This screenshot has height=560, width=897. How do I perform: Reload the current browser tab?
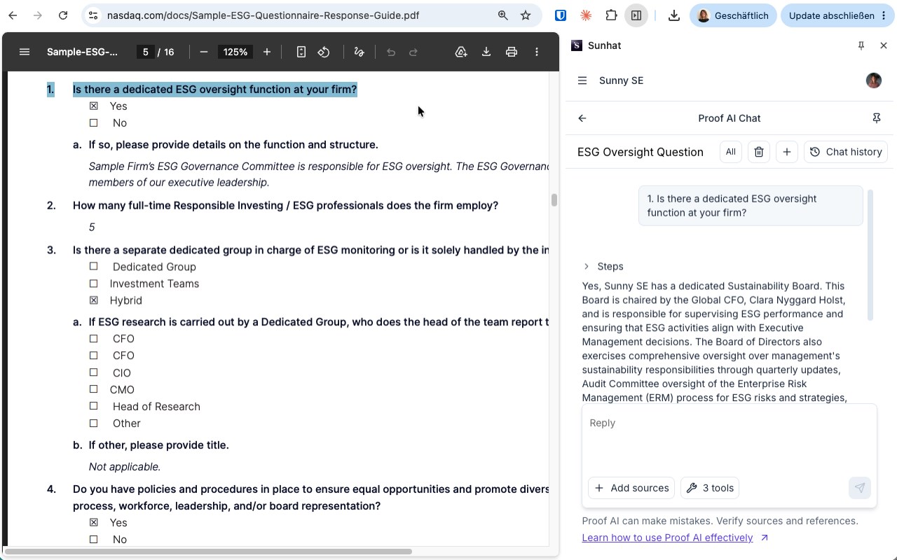point(63,15)
